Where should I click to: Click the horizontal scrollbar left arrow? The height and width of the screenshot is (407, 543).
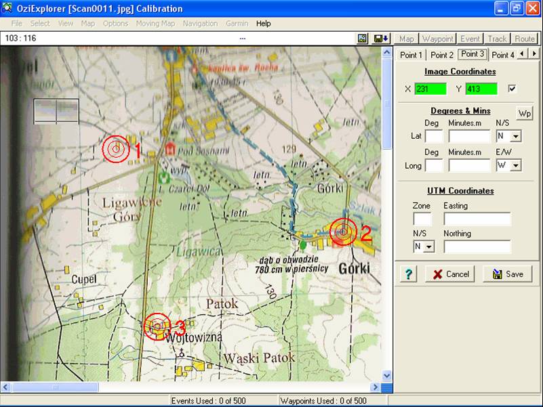click(x=6, y=387)
